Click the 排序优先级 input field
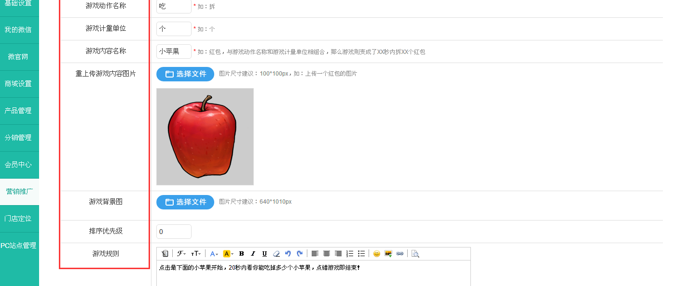 coord(174,232)
